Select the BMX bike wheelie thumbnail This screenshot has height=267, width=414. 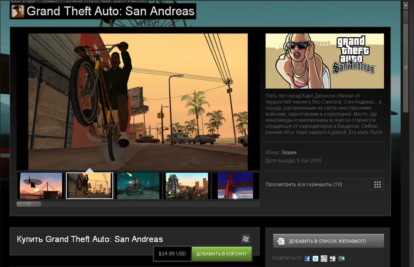(89, 186)
